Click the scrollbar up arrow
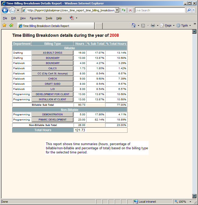 click(x=194, y=32)
